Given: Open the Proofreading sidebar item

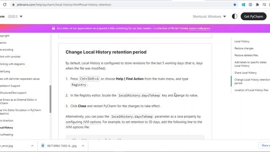Looking at the screenshot, I should [x=7, y=135].
